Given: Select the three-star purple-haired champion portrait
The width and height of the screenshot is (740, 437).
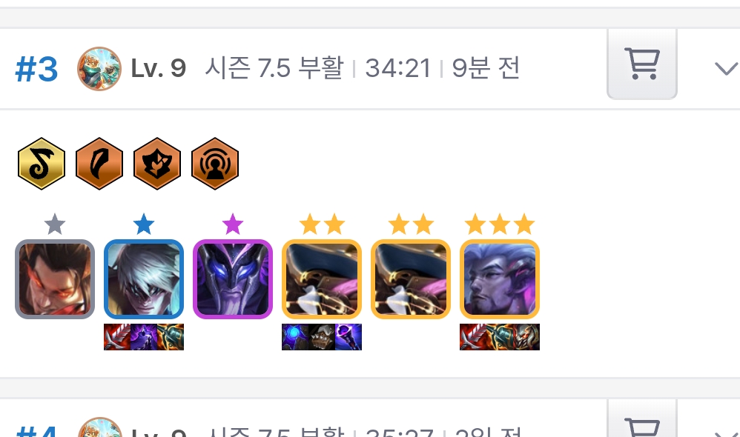Looking at the screenshot, I should tap(500, 279).
